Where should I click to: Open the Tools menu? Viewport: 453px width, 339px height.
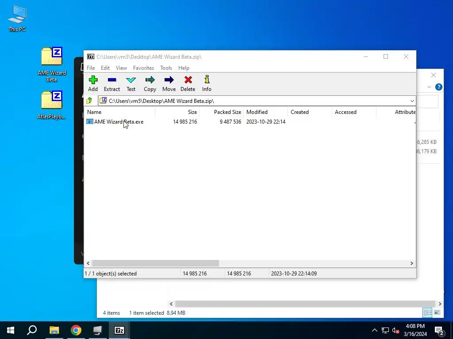tap(166, 68)
